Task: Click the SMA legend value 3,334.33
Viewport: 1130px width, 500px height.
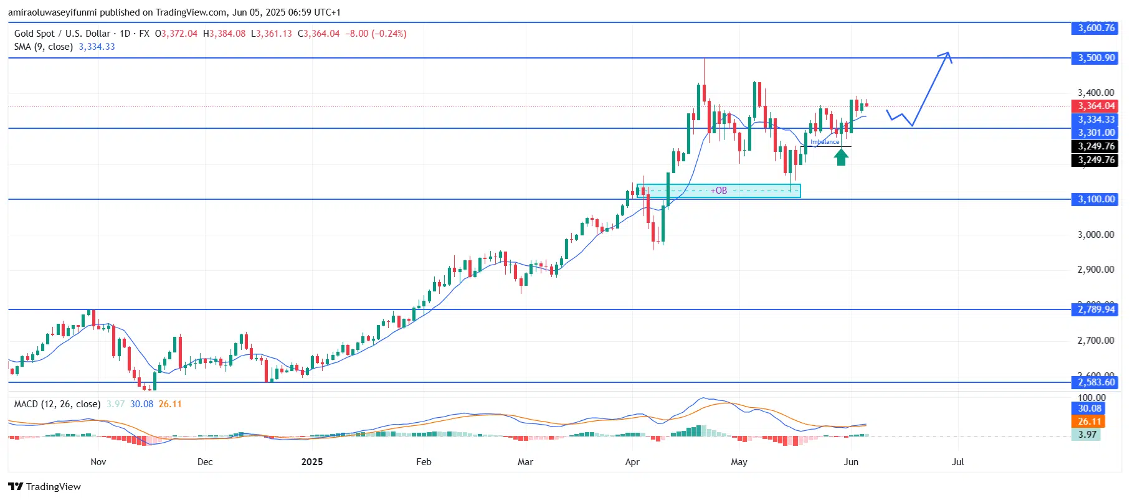Action: click(x=97, y=47)
